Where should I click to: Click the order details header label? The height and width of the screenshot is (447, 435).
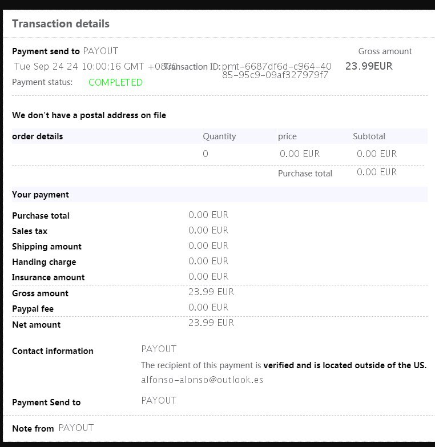pyautogui.click(x=38, y=136)
